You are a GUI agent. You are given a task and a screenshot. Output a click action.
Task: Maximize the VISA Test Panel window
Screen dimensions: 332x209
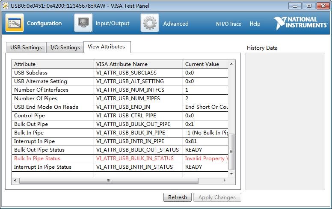[x=309, y=6]
